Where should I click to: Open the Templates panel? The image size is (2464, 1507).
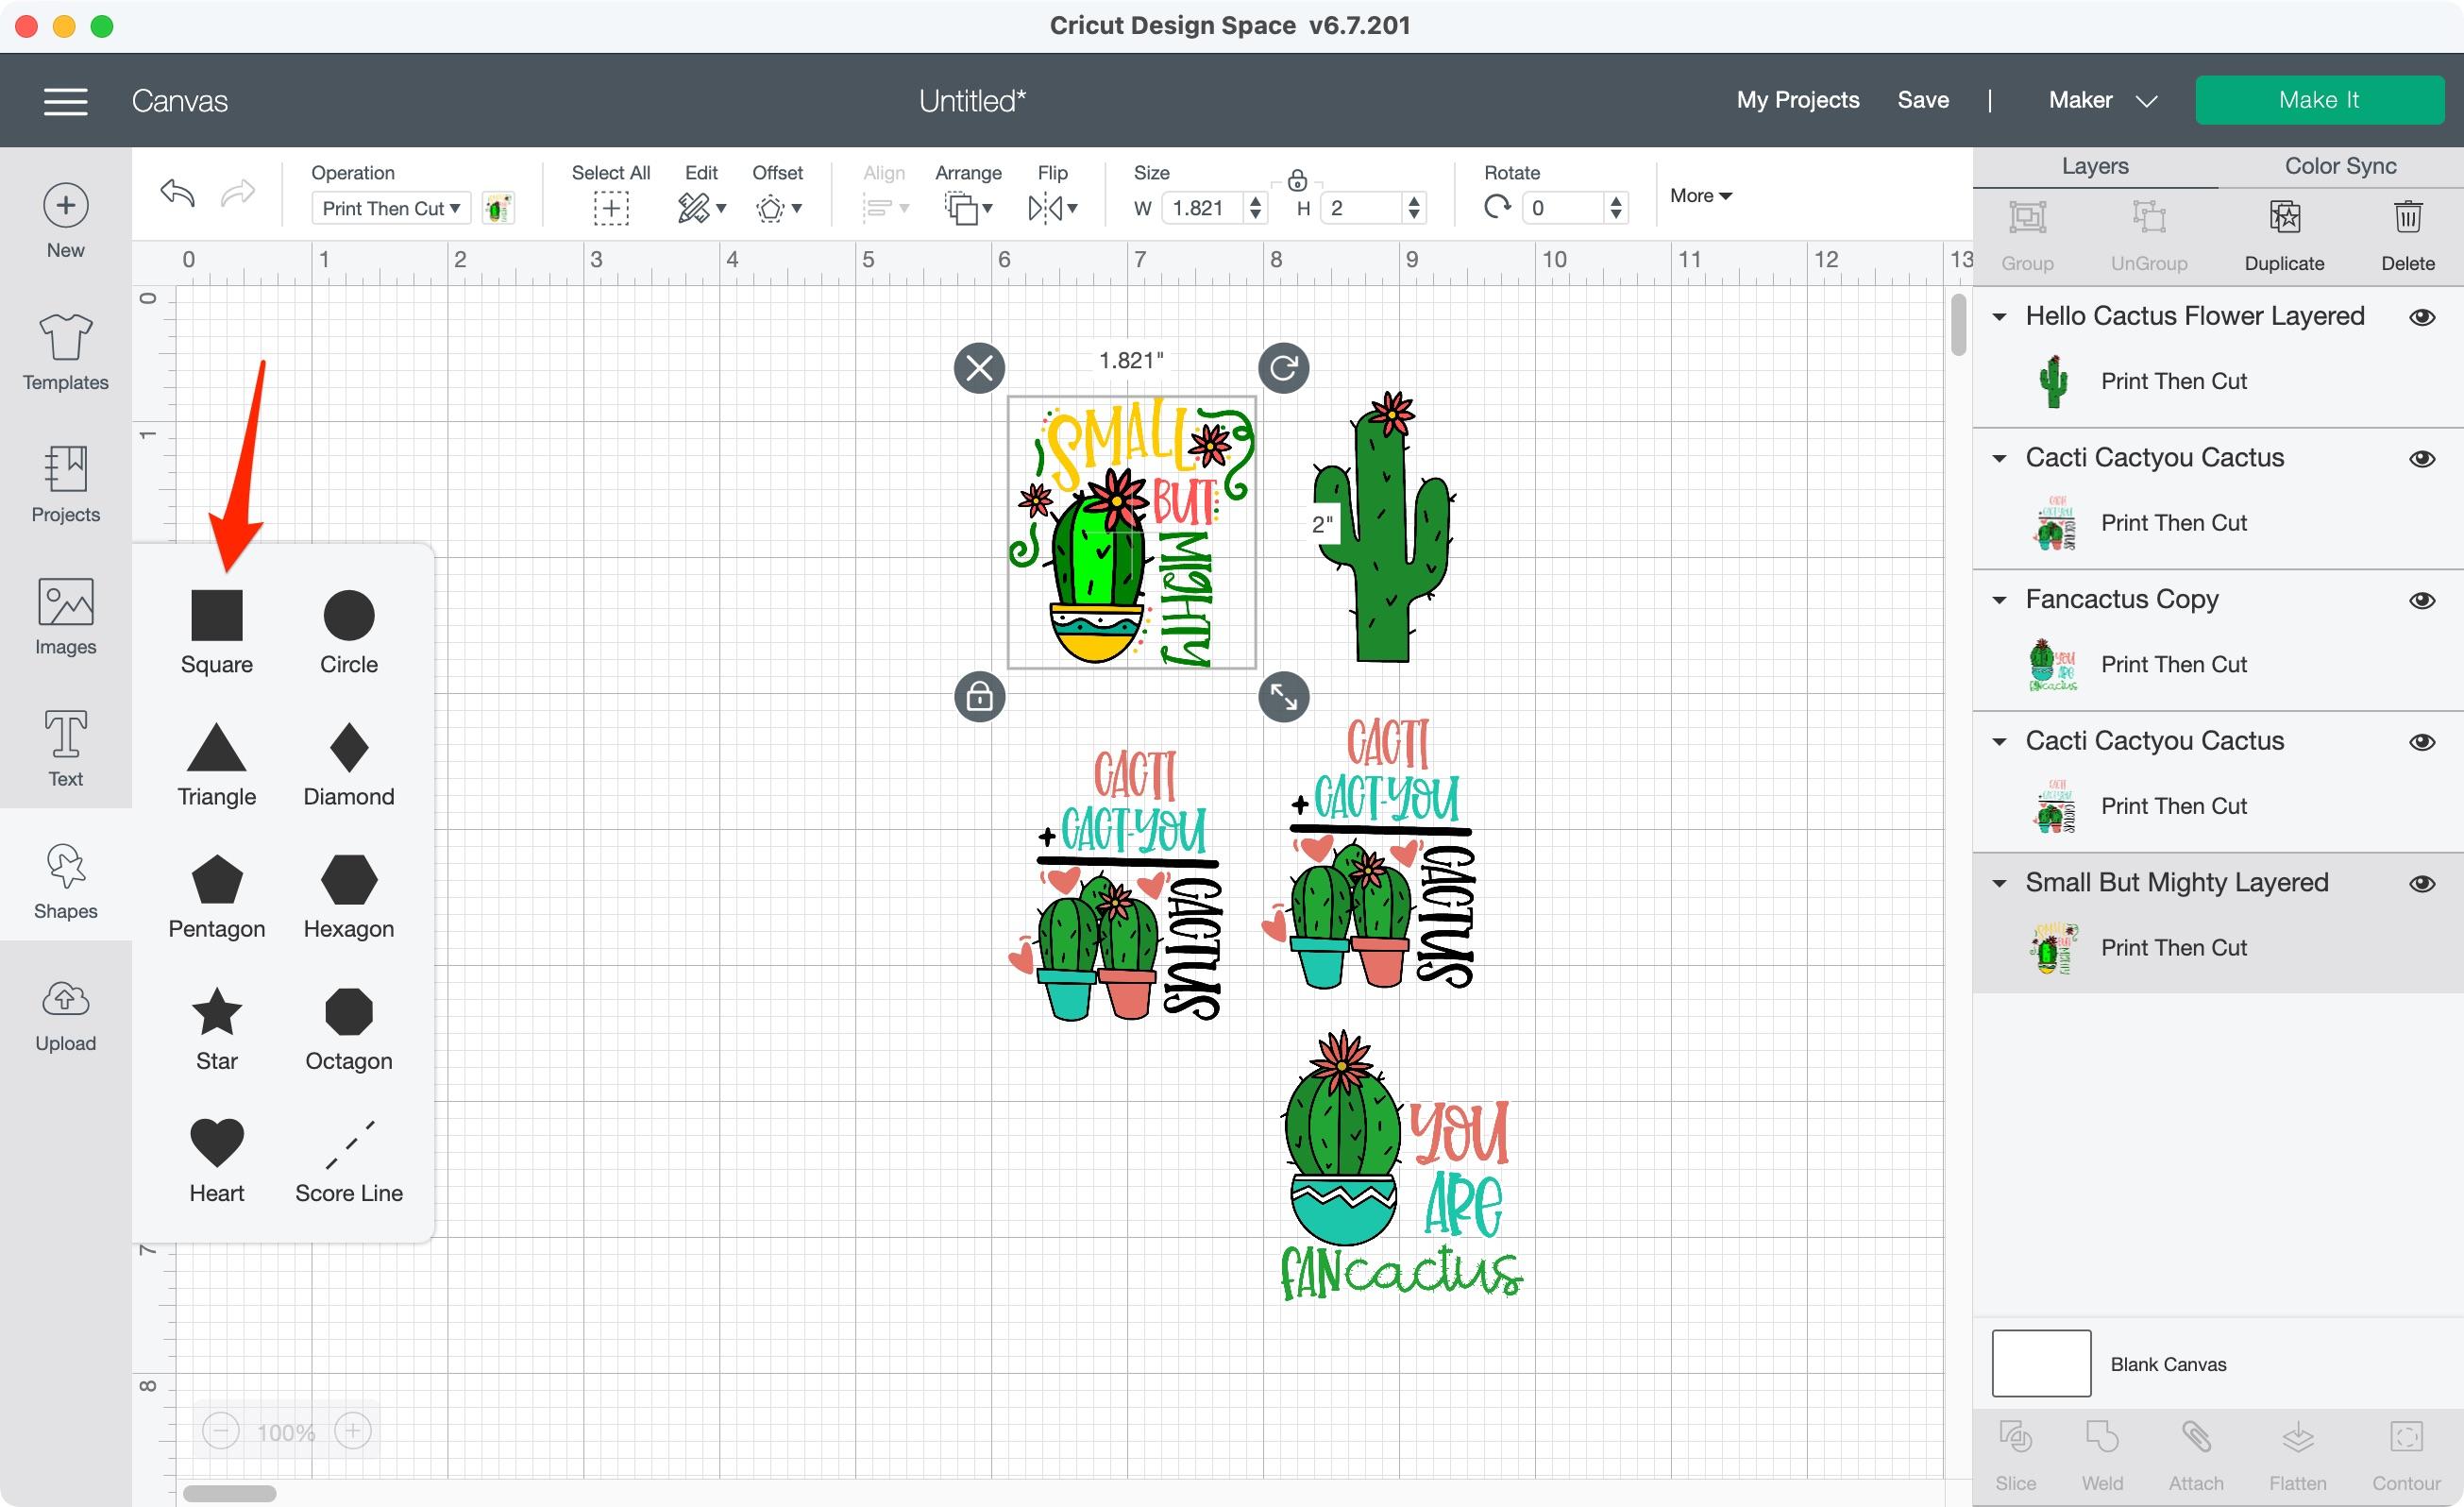(66, 353)
